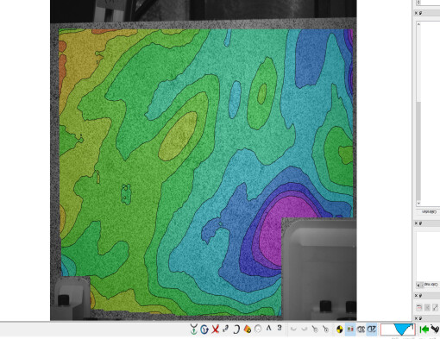The width and height of the screenshot is (440, 339).
Task: Click the orange shape tool icon
Action: click(247, 330)
